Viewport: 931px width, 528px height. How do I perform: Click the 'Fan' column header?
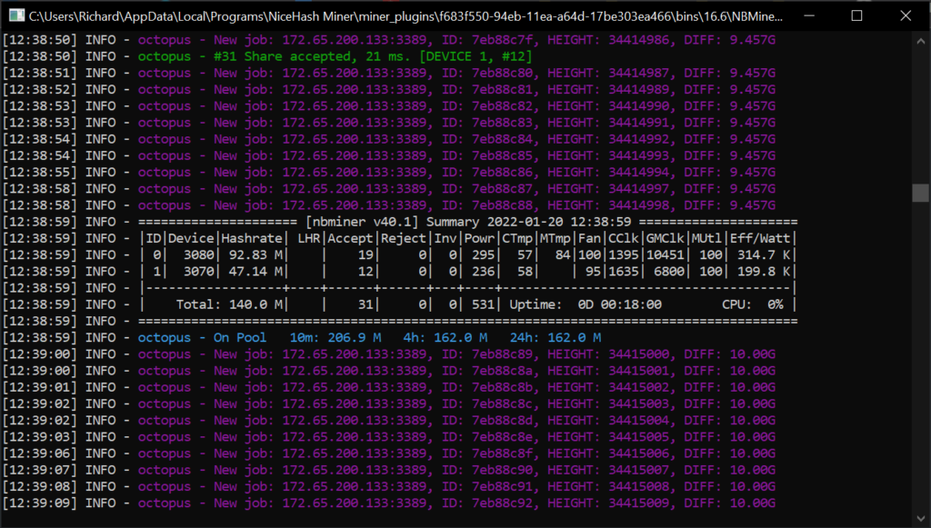point(589,238)
